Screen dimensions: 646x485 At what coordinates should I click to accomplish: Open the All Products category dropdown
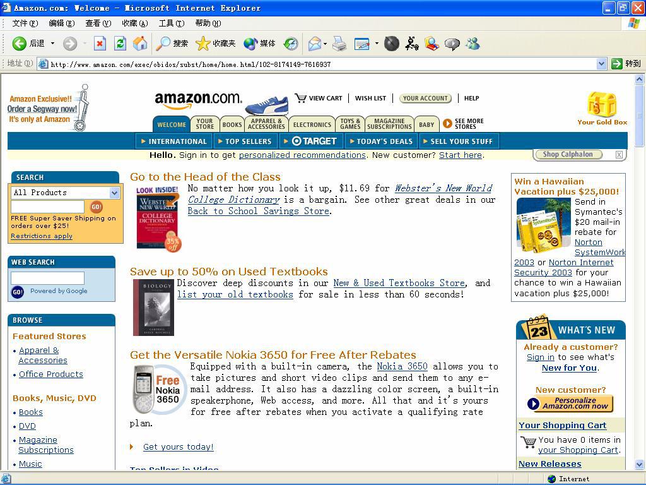[x=114, y=193]
